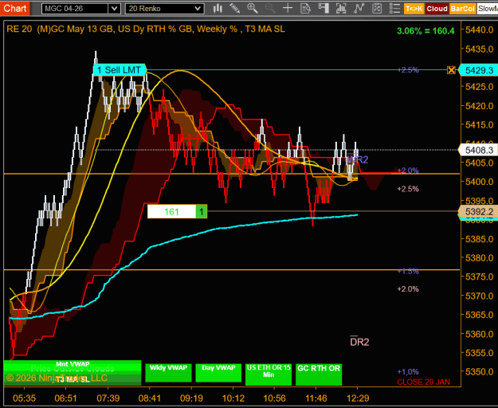This screenshot has height=408, width=498.
Task: Click the zoom out magnifier icon
Action: [270, 8]
